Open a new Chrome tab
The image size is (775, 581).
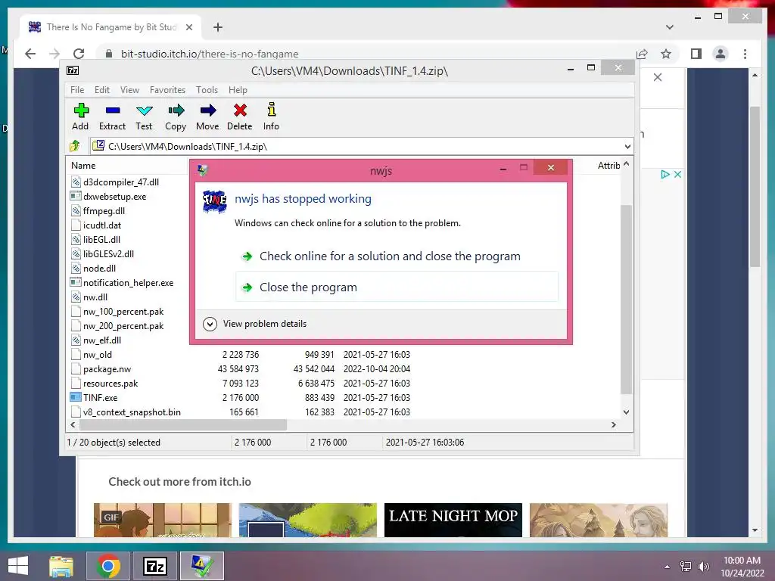(218, 27)
